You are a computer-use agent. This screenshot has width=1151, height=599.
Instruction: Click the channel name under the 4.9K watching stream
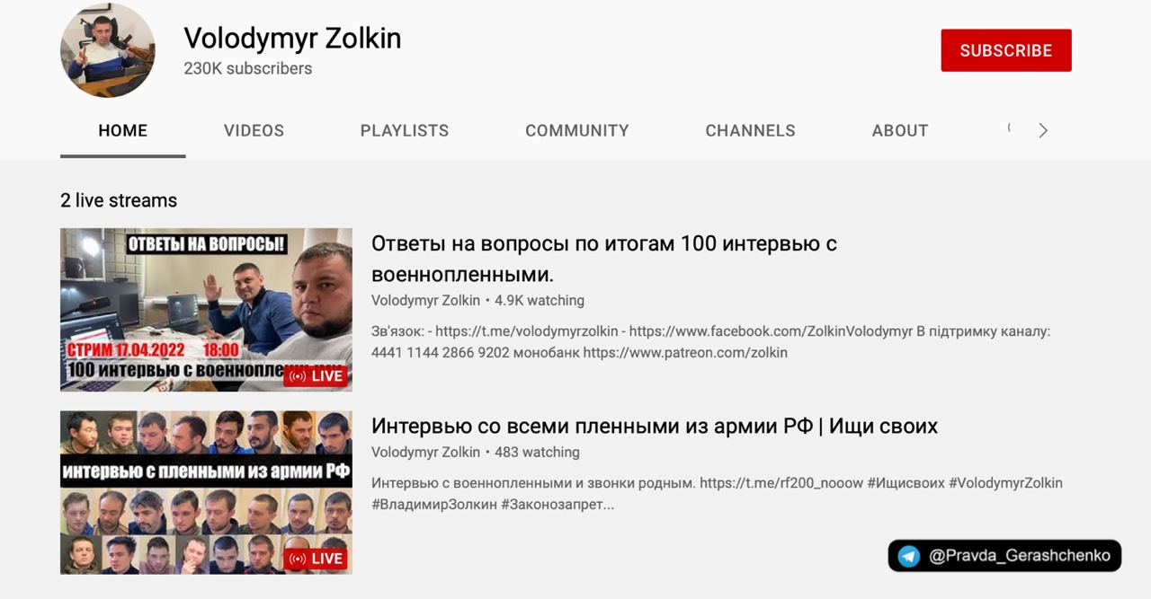point(425,301)
